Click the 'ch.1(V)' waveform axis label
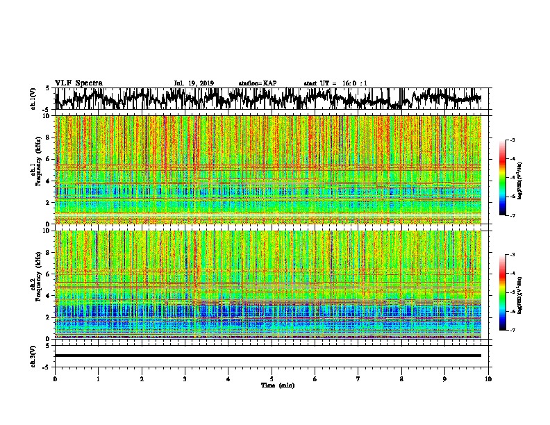The height and width of the screenshot is (425, 550). (x=33, y=99)
